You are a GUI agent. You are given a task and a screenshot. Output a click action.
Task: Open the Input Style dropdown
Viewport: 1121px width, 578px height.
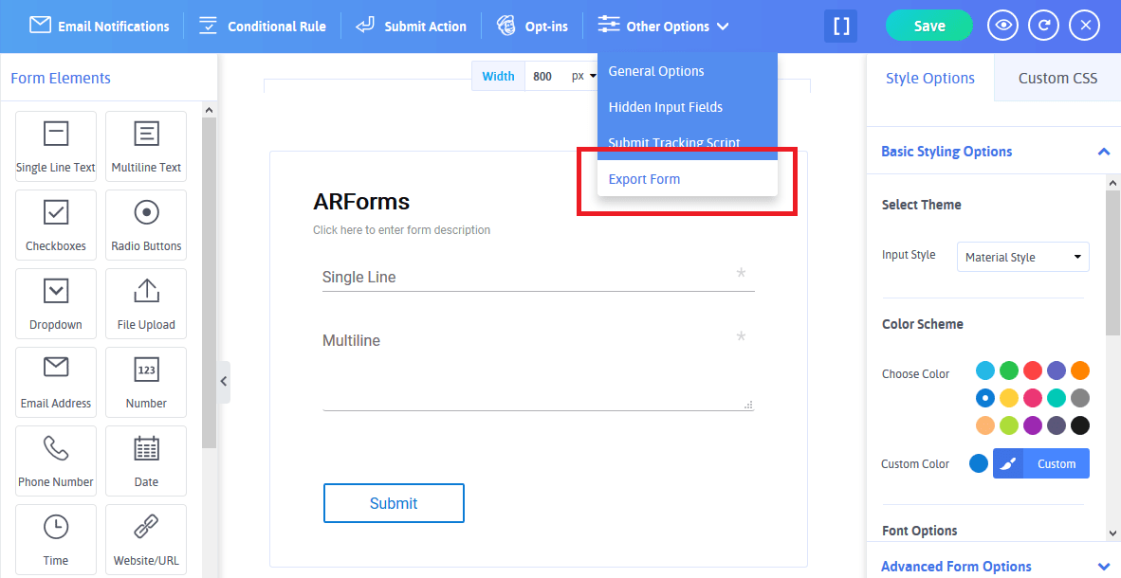pos(1022,256)
